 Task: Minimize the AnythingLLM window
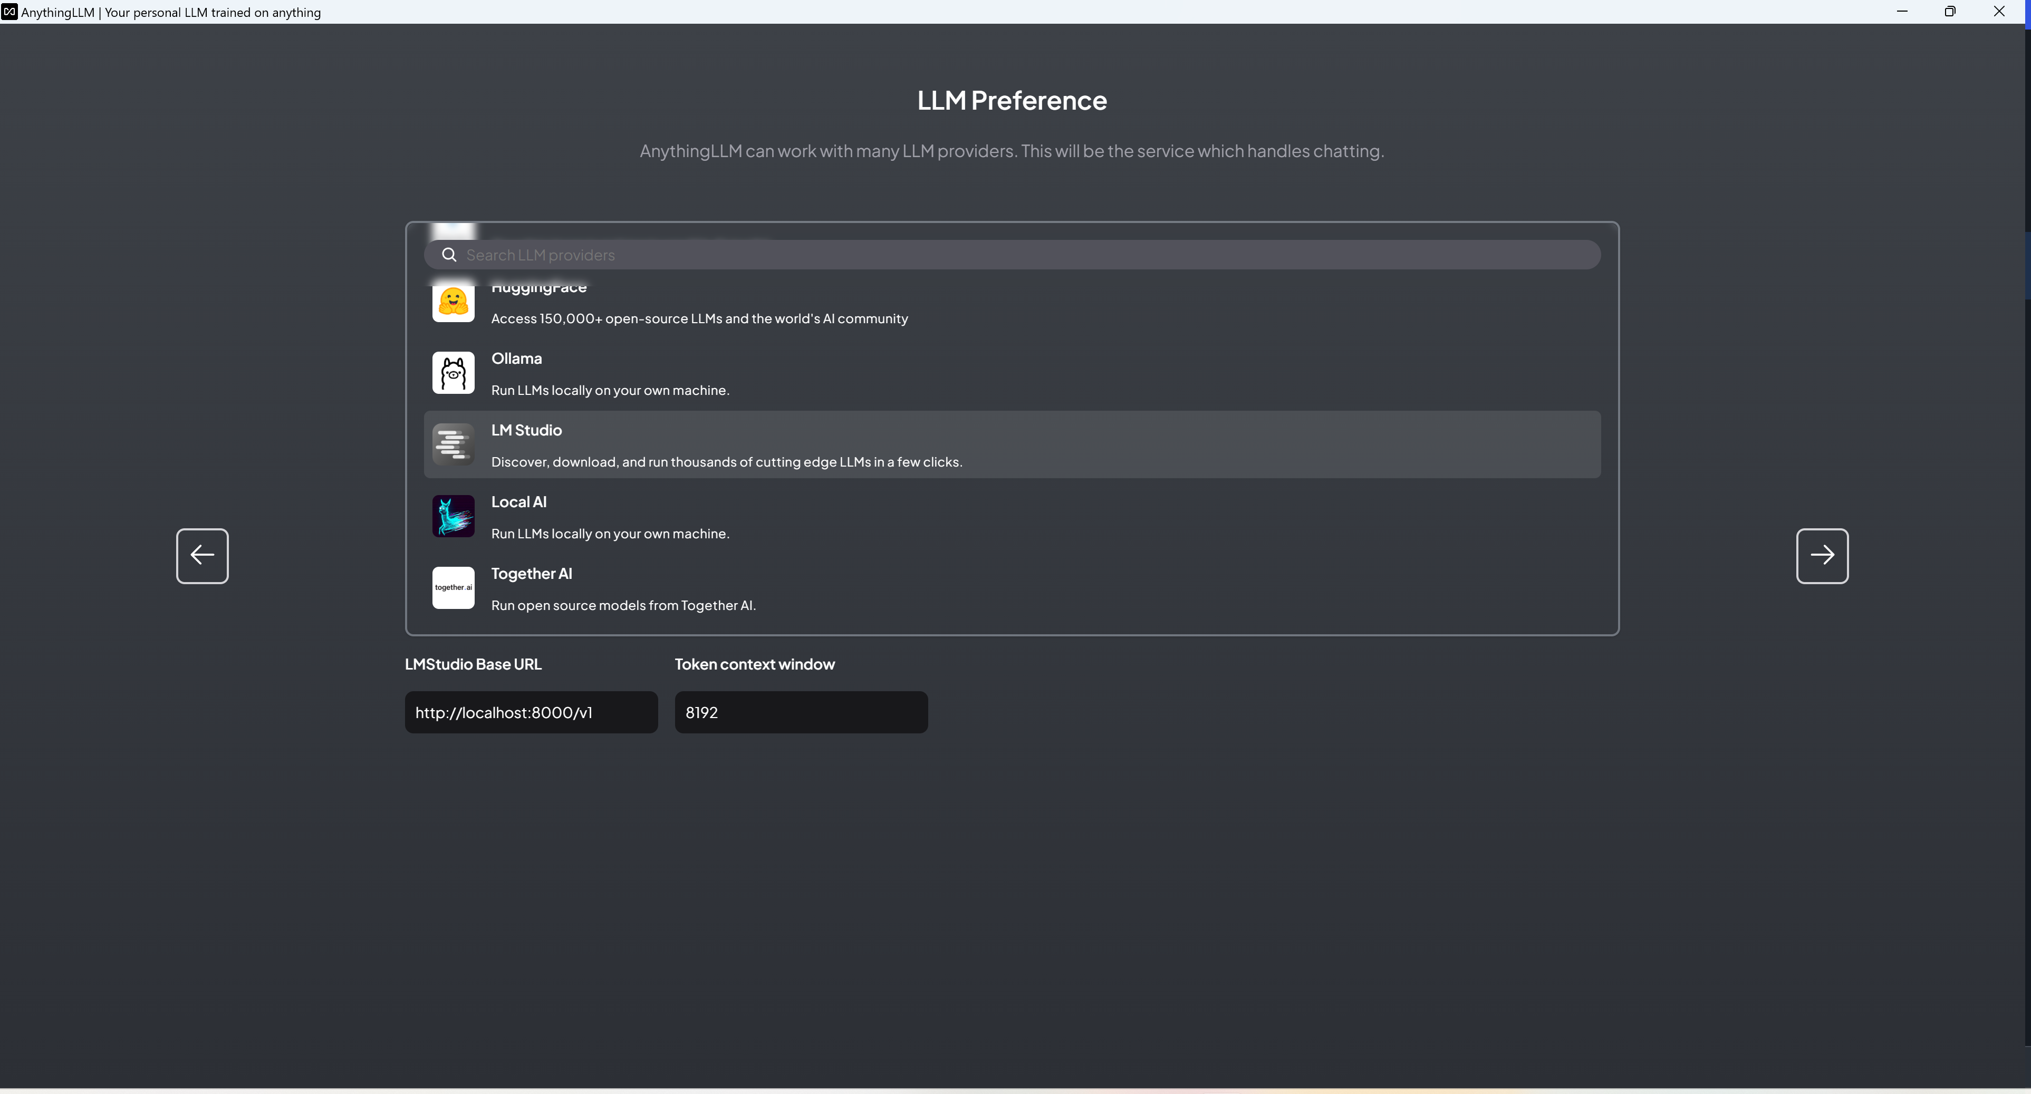(1902, 12)
